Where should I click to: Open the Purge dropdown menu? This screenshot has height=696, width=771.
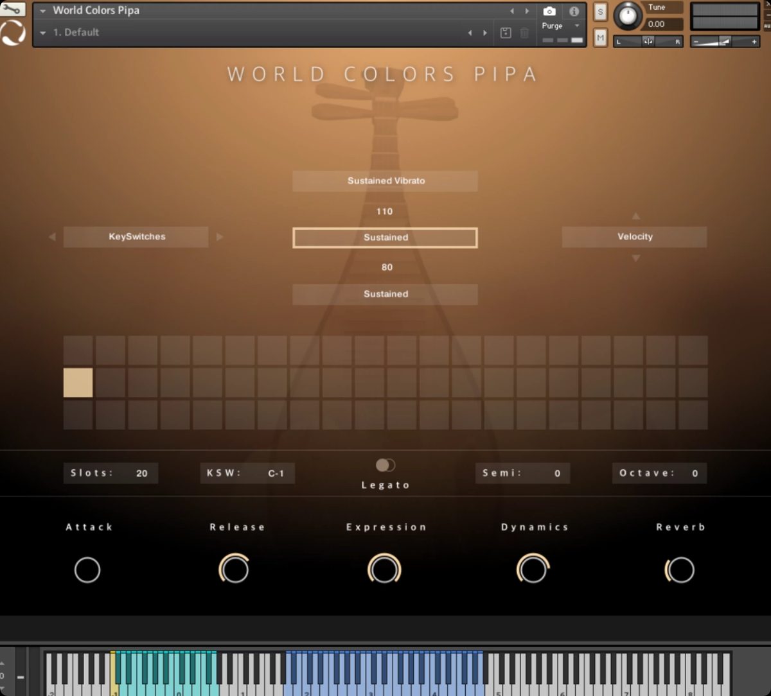(561, 26)
